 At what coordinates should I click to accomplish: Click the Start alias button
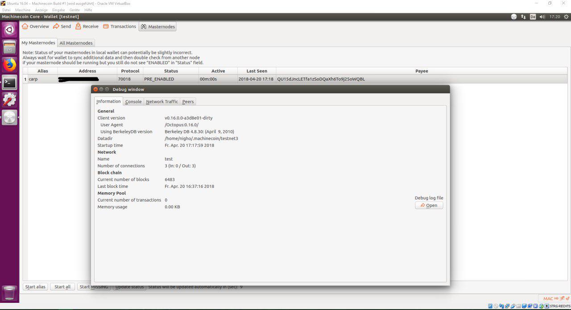pos(35,287)
